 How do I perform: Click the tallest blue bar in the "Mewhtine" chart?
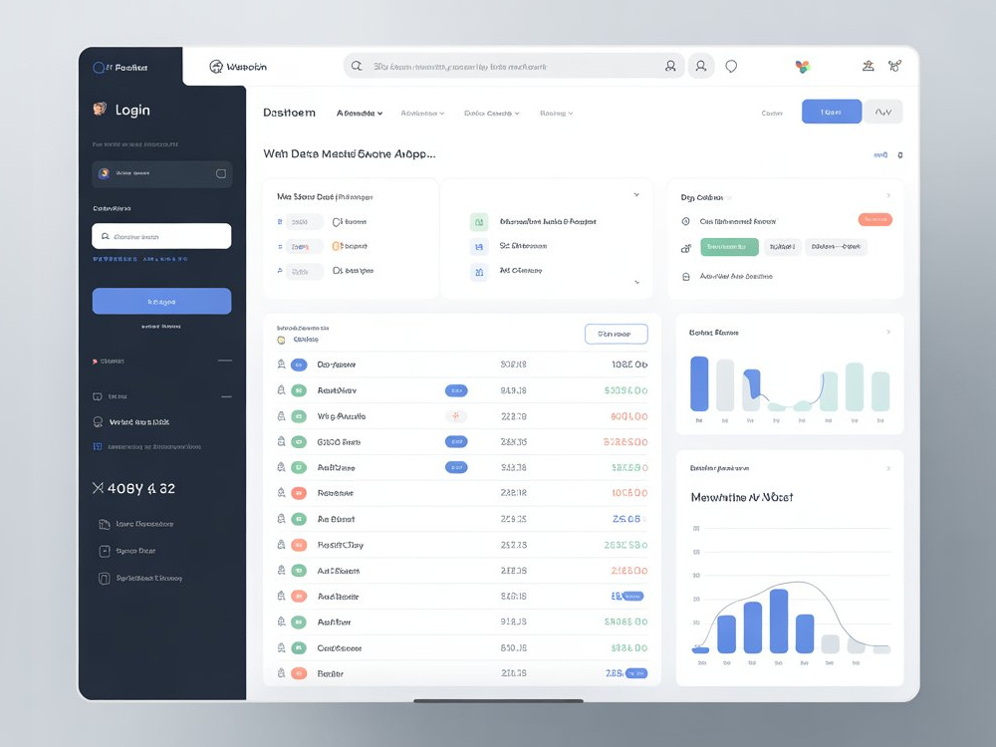(x=779, y=621)
